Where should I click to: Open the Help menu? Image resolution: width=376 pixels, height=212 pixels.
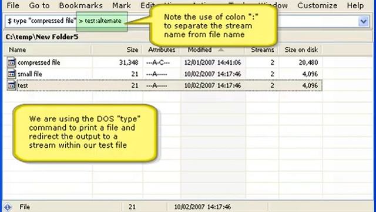(x=355, y=5)
